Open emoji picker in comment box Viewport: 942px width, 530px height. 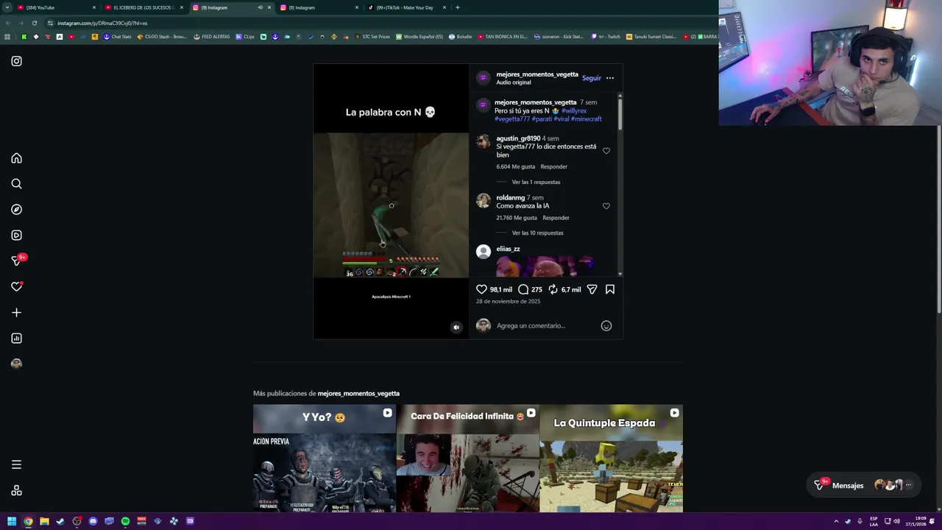[606, 325]
